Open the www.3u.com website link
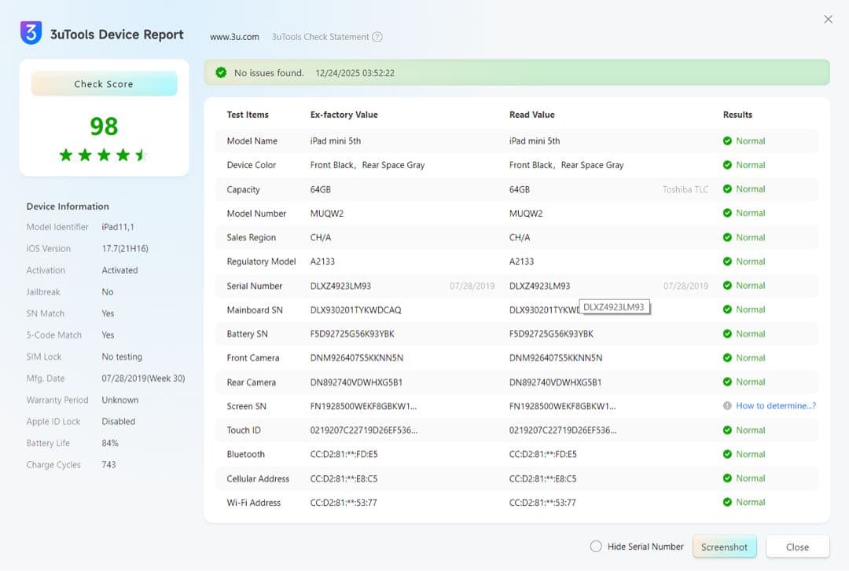The image size is (849, 571). [x=234, y=37]
